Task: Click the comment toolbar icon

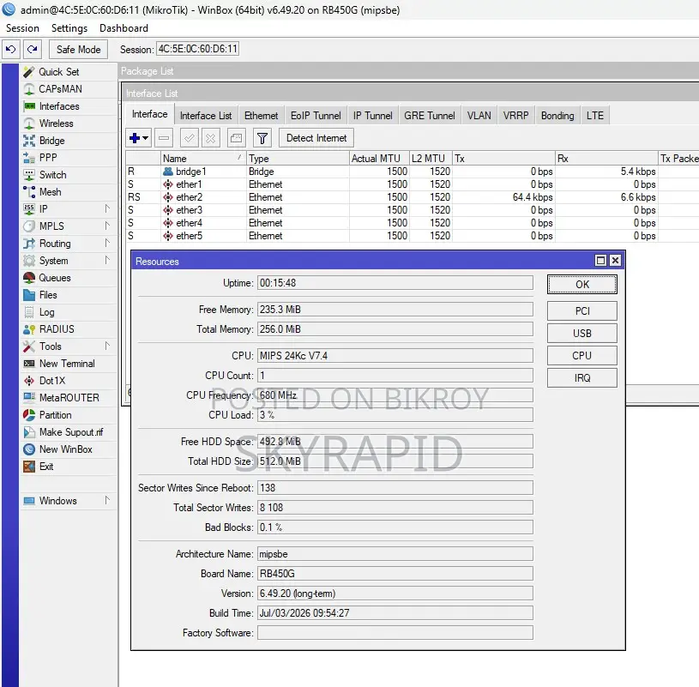Action: pos(236,138)
